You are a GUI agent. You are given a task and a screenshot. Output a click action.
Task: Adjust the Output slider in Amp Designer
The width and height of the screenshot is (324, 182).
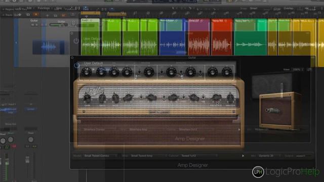(303, 156)
